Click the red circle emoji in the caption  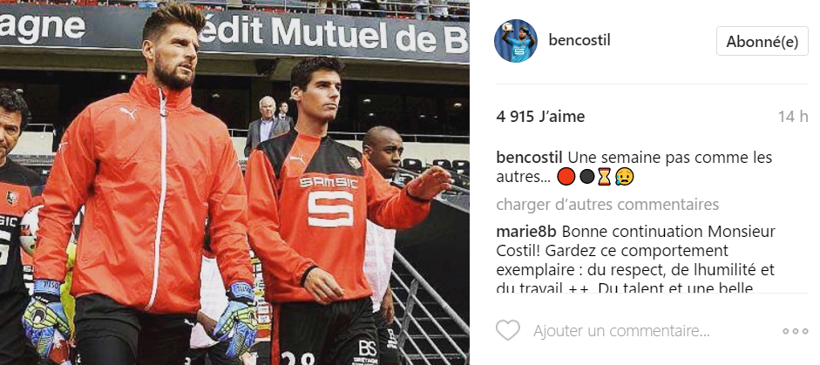[x=566, y=177]
